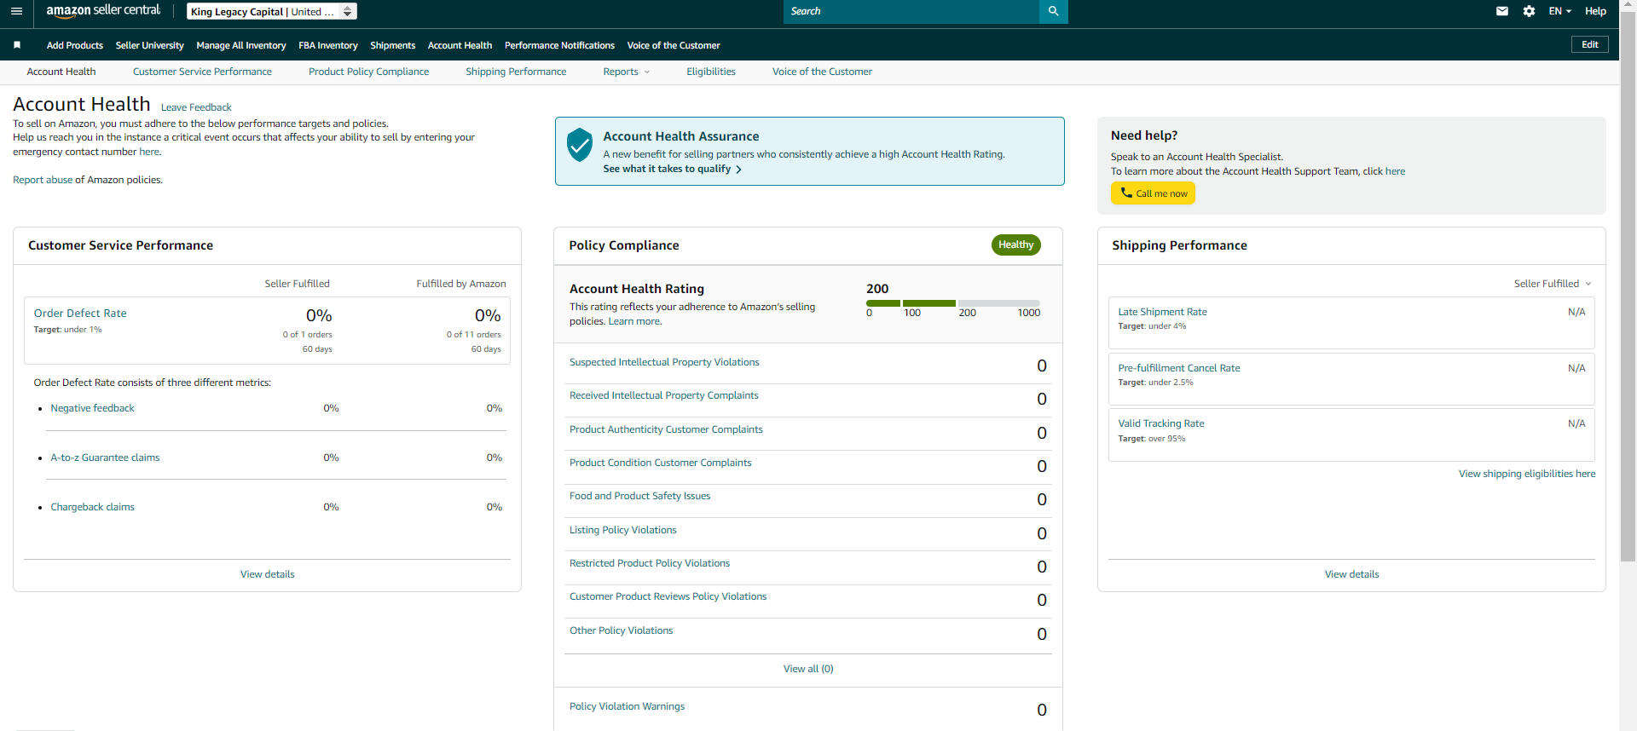
Task: Click View all (0) policy link
Action: pos(808,669)
